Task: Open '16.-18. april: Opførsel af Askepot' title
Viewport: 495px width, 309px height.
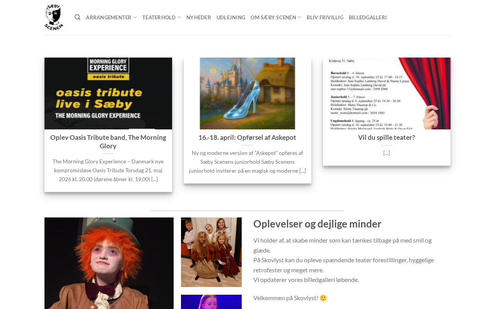Action: tap(247, 138)
